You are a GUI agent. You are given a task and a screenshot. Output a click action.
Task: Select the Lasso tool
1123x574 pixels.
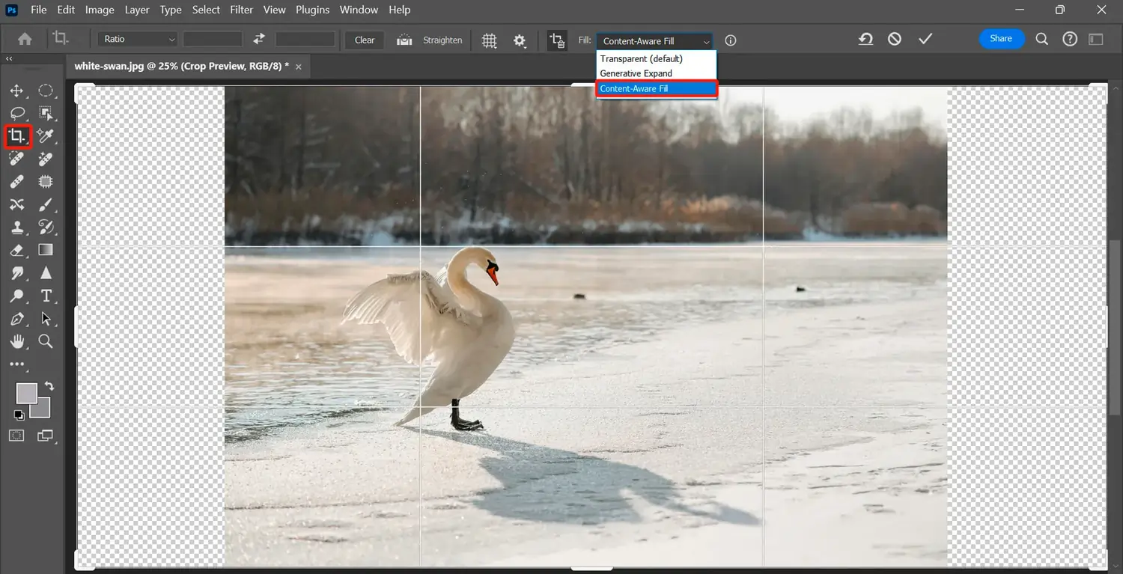16,114
